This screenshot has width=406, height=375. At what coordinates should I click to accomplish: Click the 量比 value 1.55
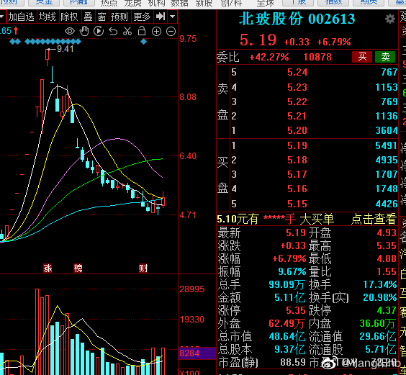click(x=387, y=271)
